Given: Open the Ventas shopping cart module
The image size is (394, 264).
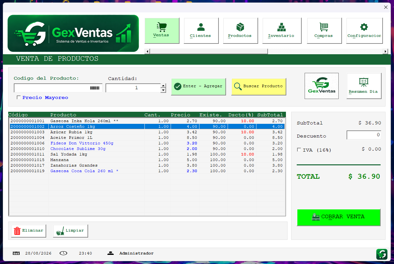Looking at the screenshot, I should (162, 30).
